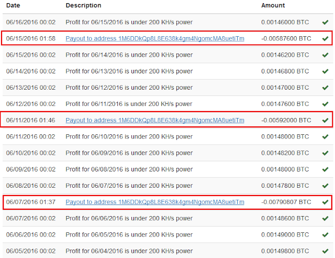
Task: Select text Profit for 06/15/2016 description
Action: [x=129, y=22]
